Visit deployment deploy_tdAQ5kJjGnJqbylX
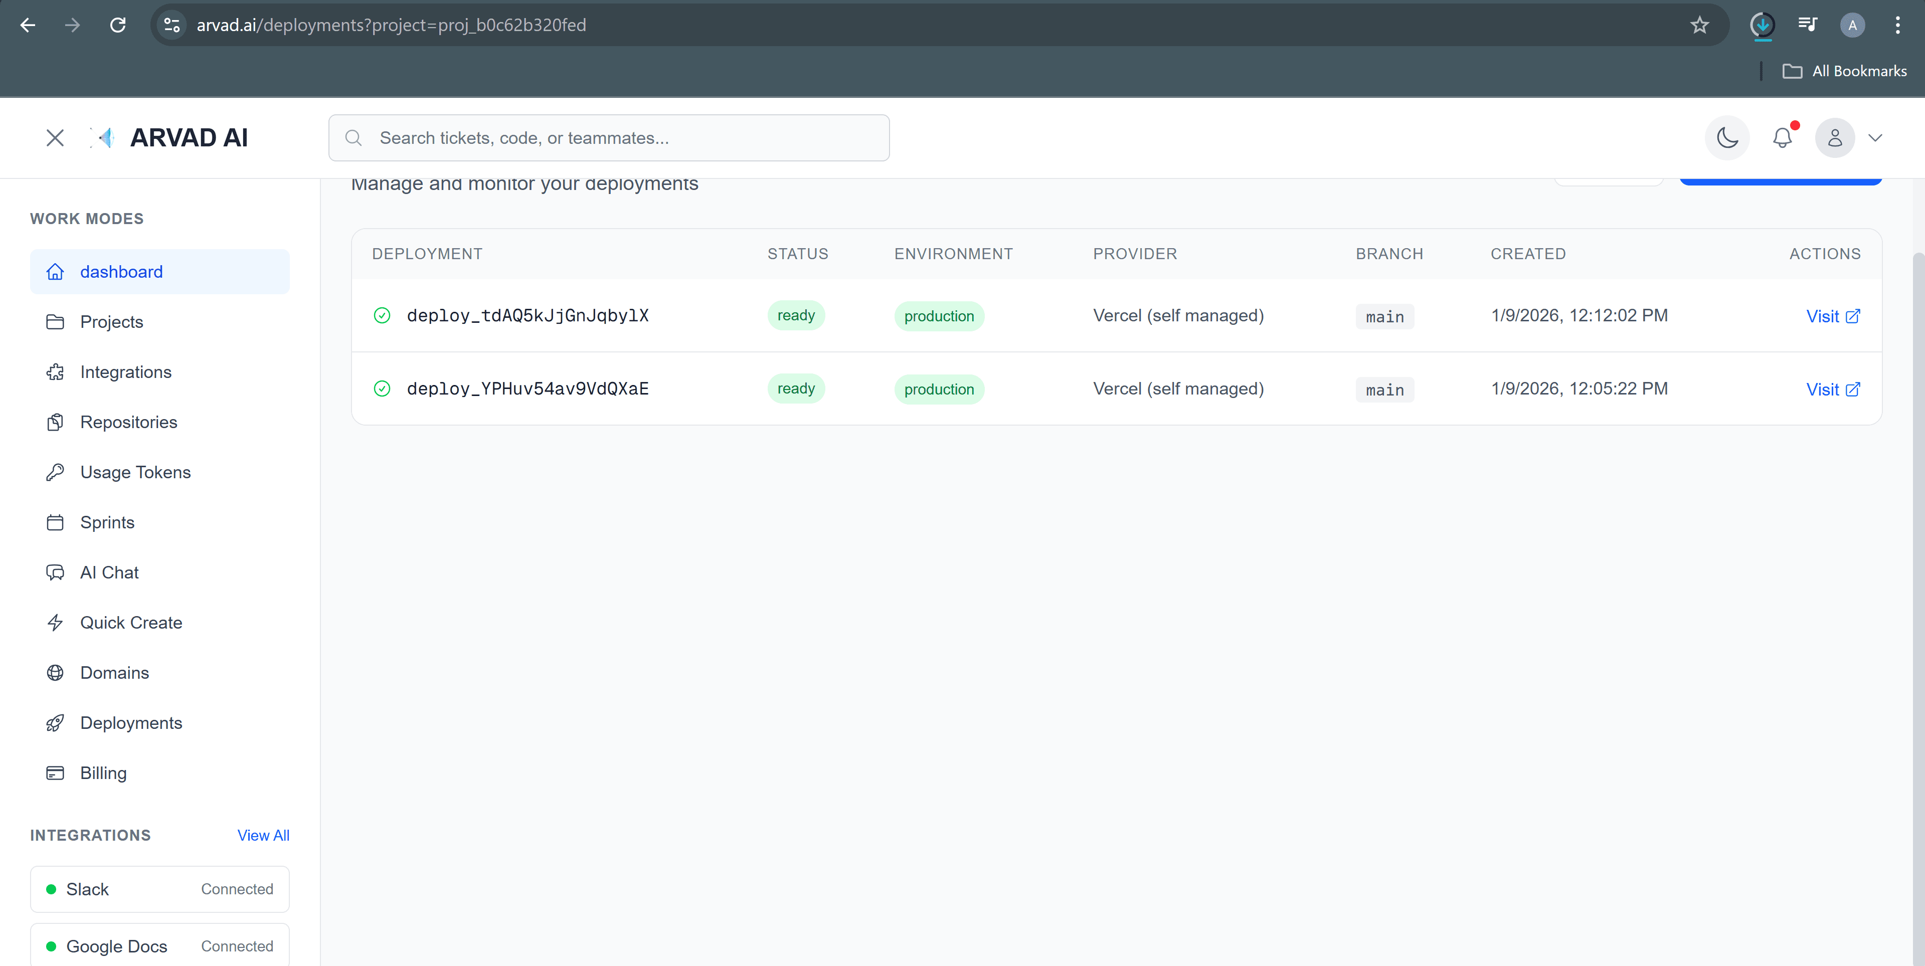This screenshot has width=1925, height=966. coord(1832,316)
